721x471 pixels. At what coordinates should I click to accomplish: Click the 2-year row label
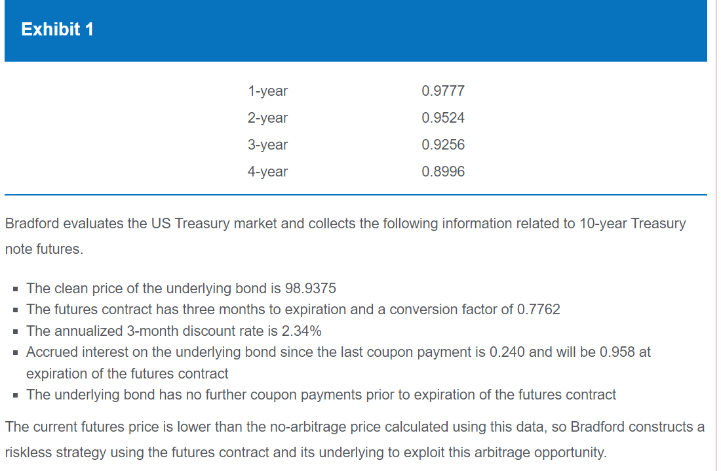point(267,118)
